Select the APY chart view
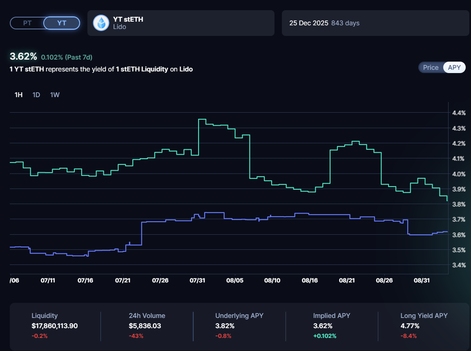471x351 pixels. point(454,68)
